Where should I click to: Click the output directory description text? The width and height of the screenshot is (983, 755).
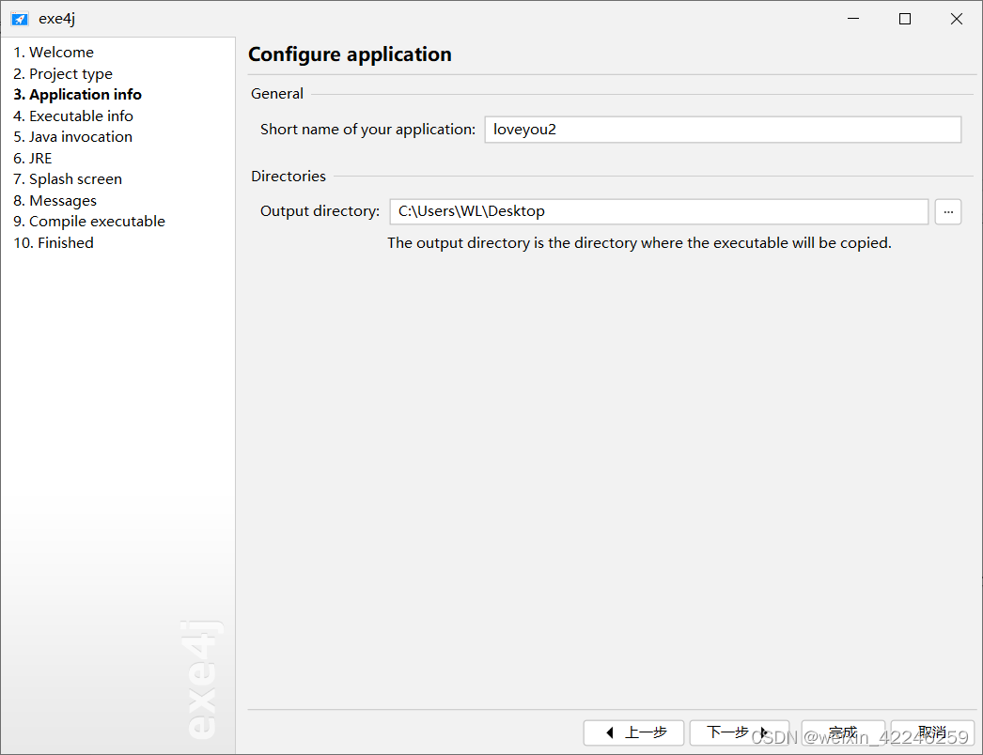coord(639,243)
